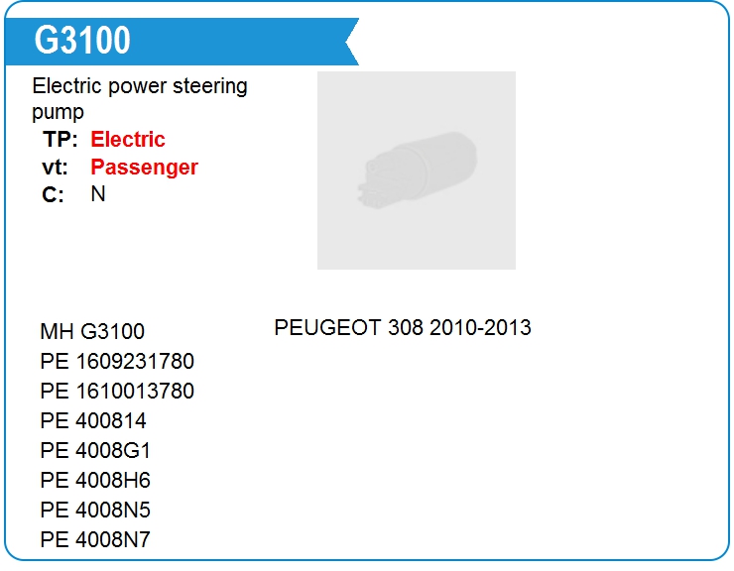Click reference number PE 4008N5
The width and height of the screenshot is (734, 571).
pyautogui.click(x=95, y=510)
